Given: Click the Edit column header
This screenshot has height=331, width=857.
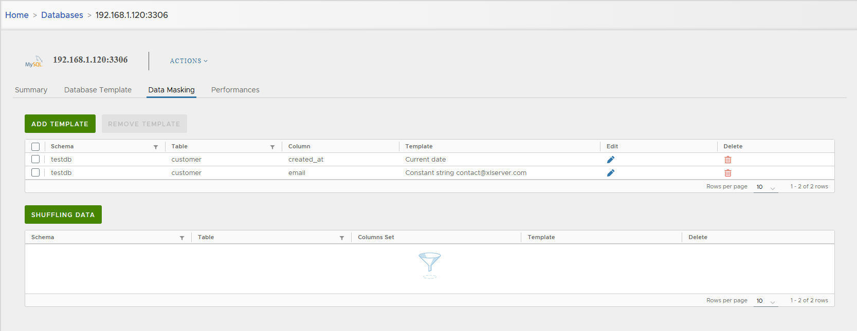Looking at the screenshot, I should (612, 146).
